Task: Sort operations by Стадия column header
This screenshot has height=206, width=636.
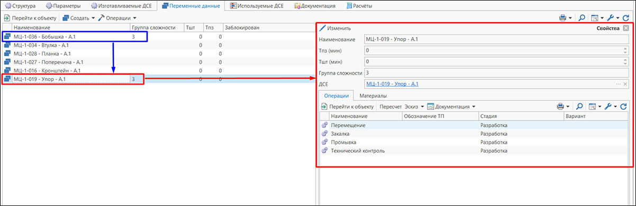Action: (521, 116)
